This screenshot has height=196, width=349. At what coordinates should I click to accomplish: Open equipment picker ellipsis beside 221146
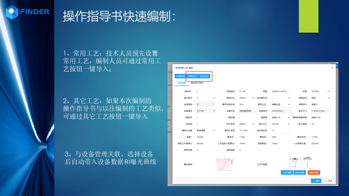click(x=214, y=111)
